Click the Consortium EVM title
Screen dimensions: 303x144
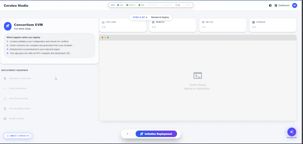tap(28, 25)
